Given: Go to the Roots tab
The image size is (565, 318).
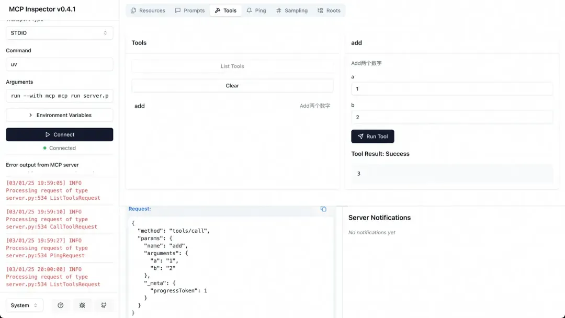Looking at the screenshot, I should coord(329,10).
